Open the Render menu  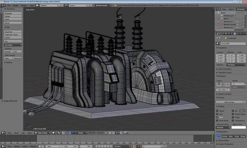tap(15, 5)
